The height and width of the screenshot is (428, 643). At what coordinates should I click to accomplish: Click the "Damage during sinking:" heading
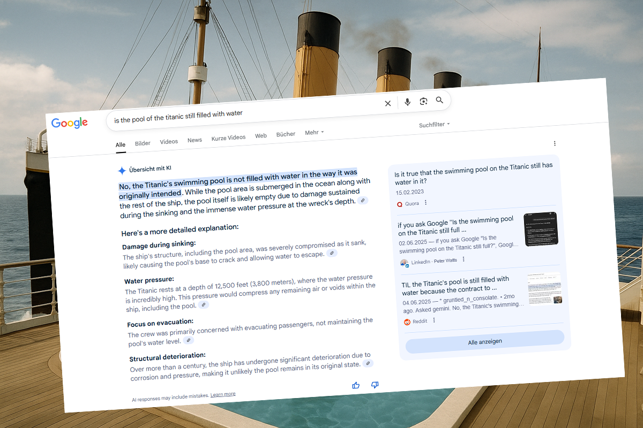coord(159,246)
